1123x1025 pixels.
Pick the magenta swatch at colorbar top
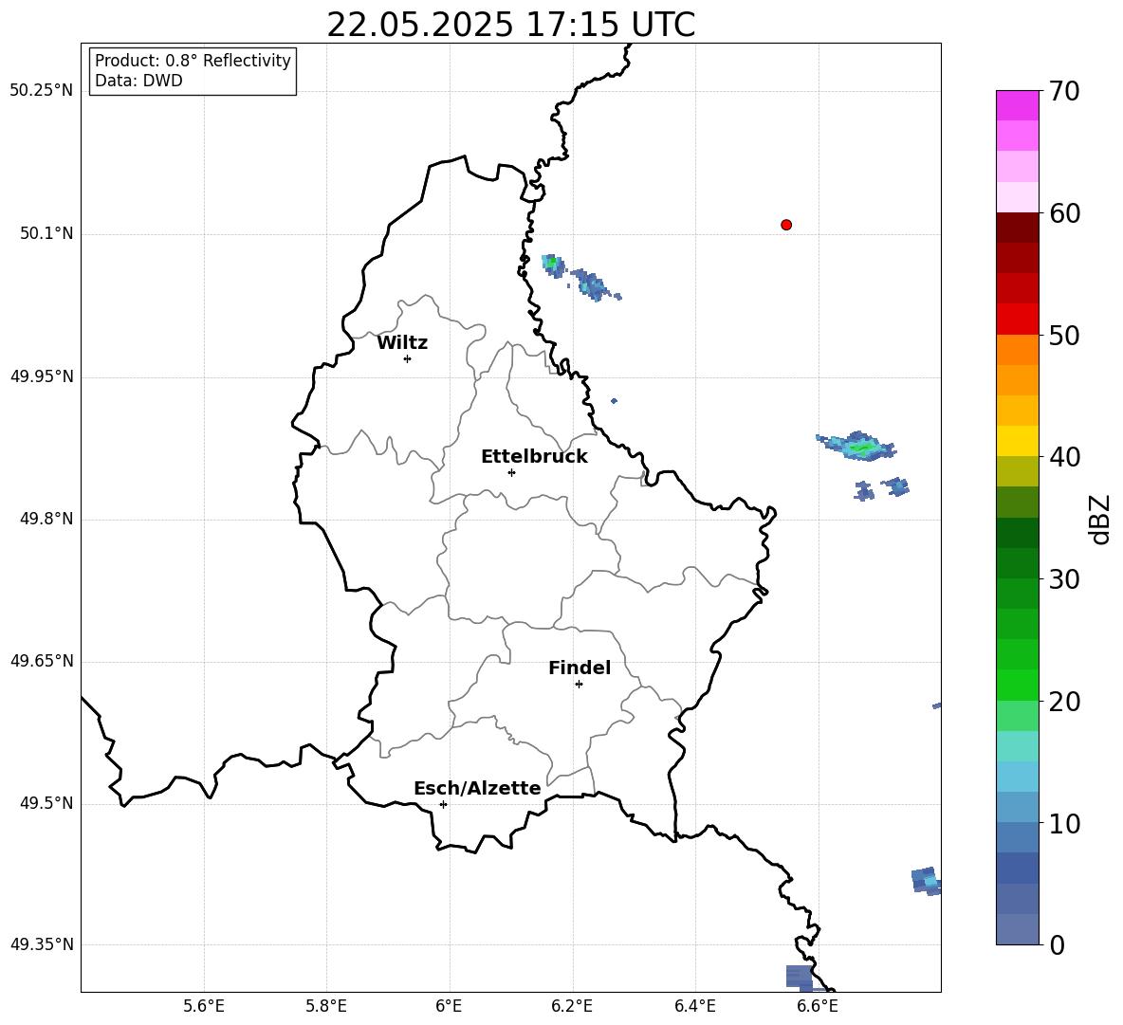pyautogui.click(x=1018, y=106)
